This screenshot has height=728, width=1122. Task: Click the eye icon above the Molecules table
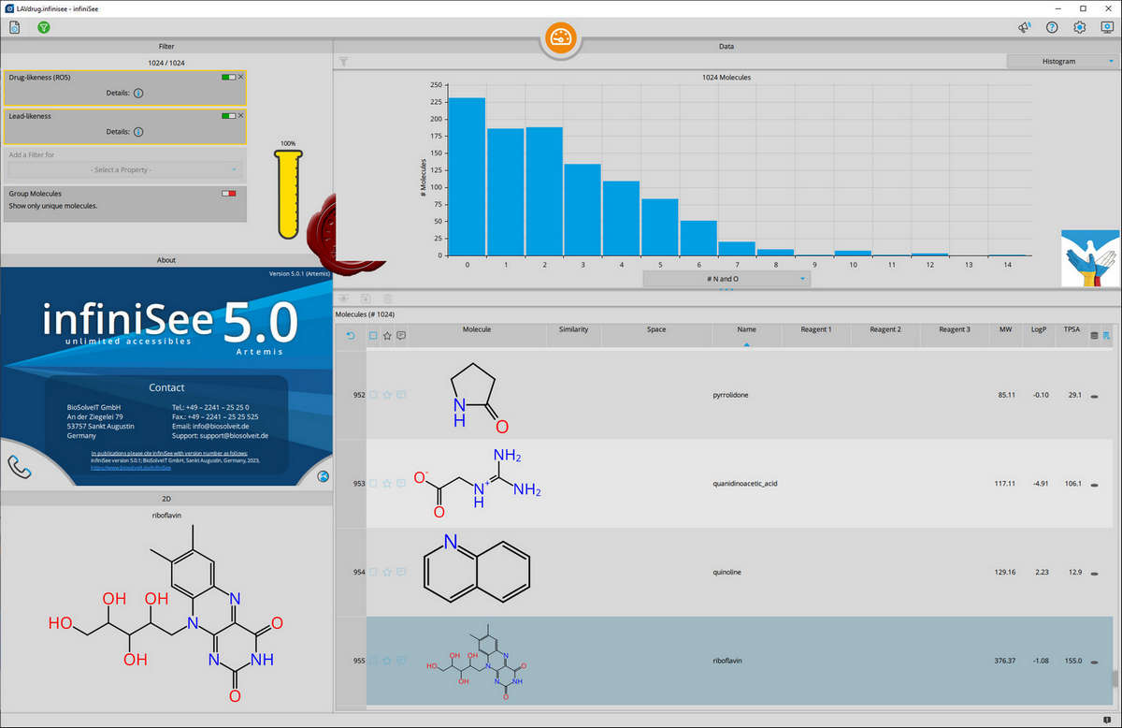coord(344,298)
